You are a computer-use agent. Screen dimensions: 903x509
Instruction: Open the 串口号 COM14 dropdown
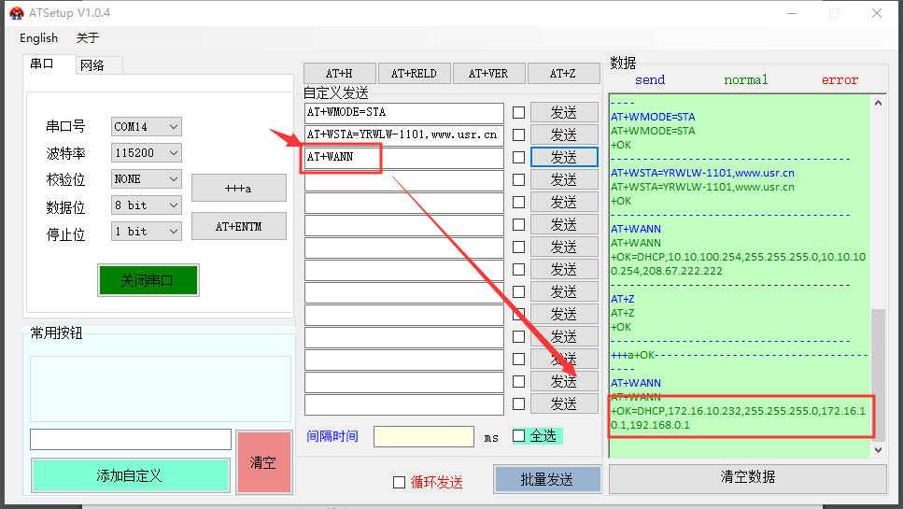coord(147,126)
